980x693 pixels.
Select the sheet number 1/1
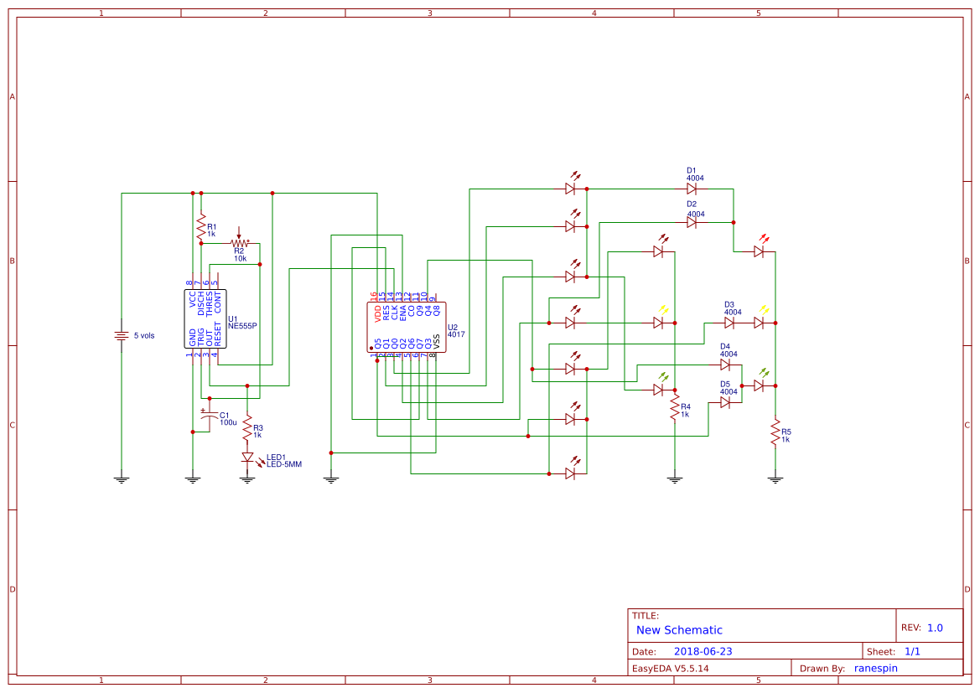coord(912,651)
